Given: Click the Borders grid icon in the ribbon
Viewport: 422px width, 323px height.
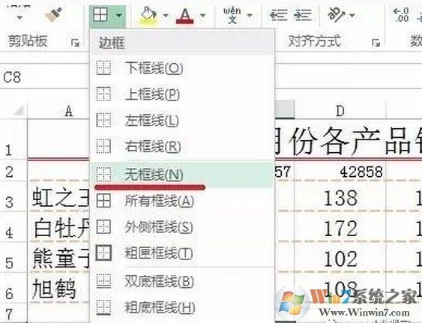Looking at the screenshot, I should (x=100, y=14).
